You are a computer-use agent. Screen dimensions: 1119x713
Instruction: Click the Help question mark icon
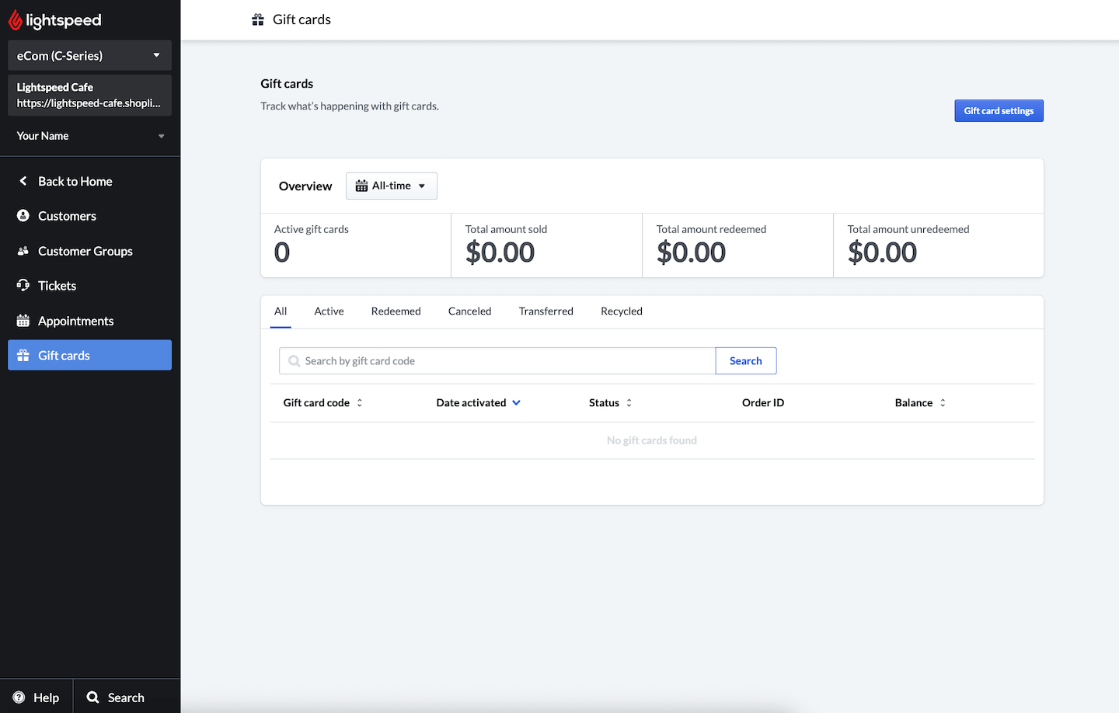[19, 697]
